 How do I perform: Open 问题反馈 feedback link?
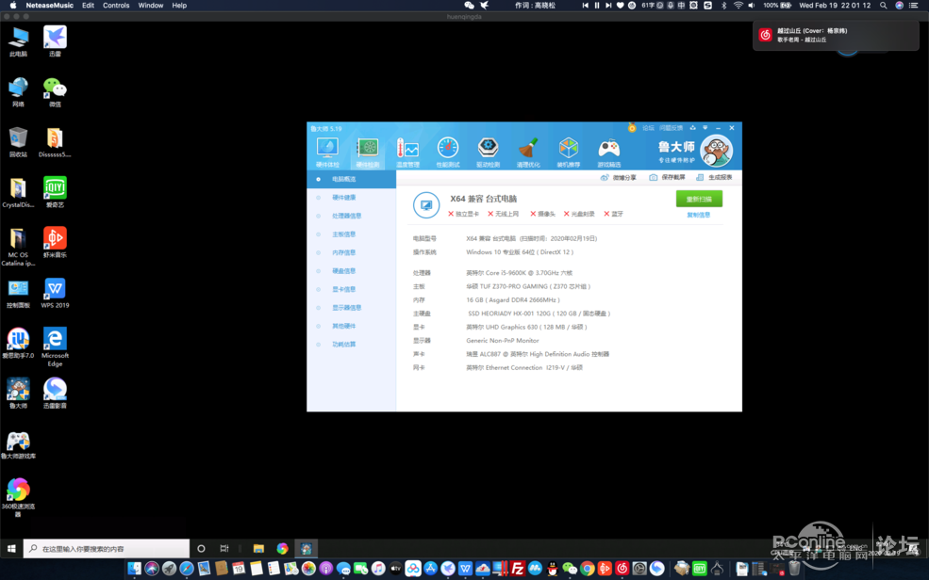[672, 128]
